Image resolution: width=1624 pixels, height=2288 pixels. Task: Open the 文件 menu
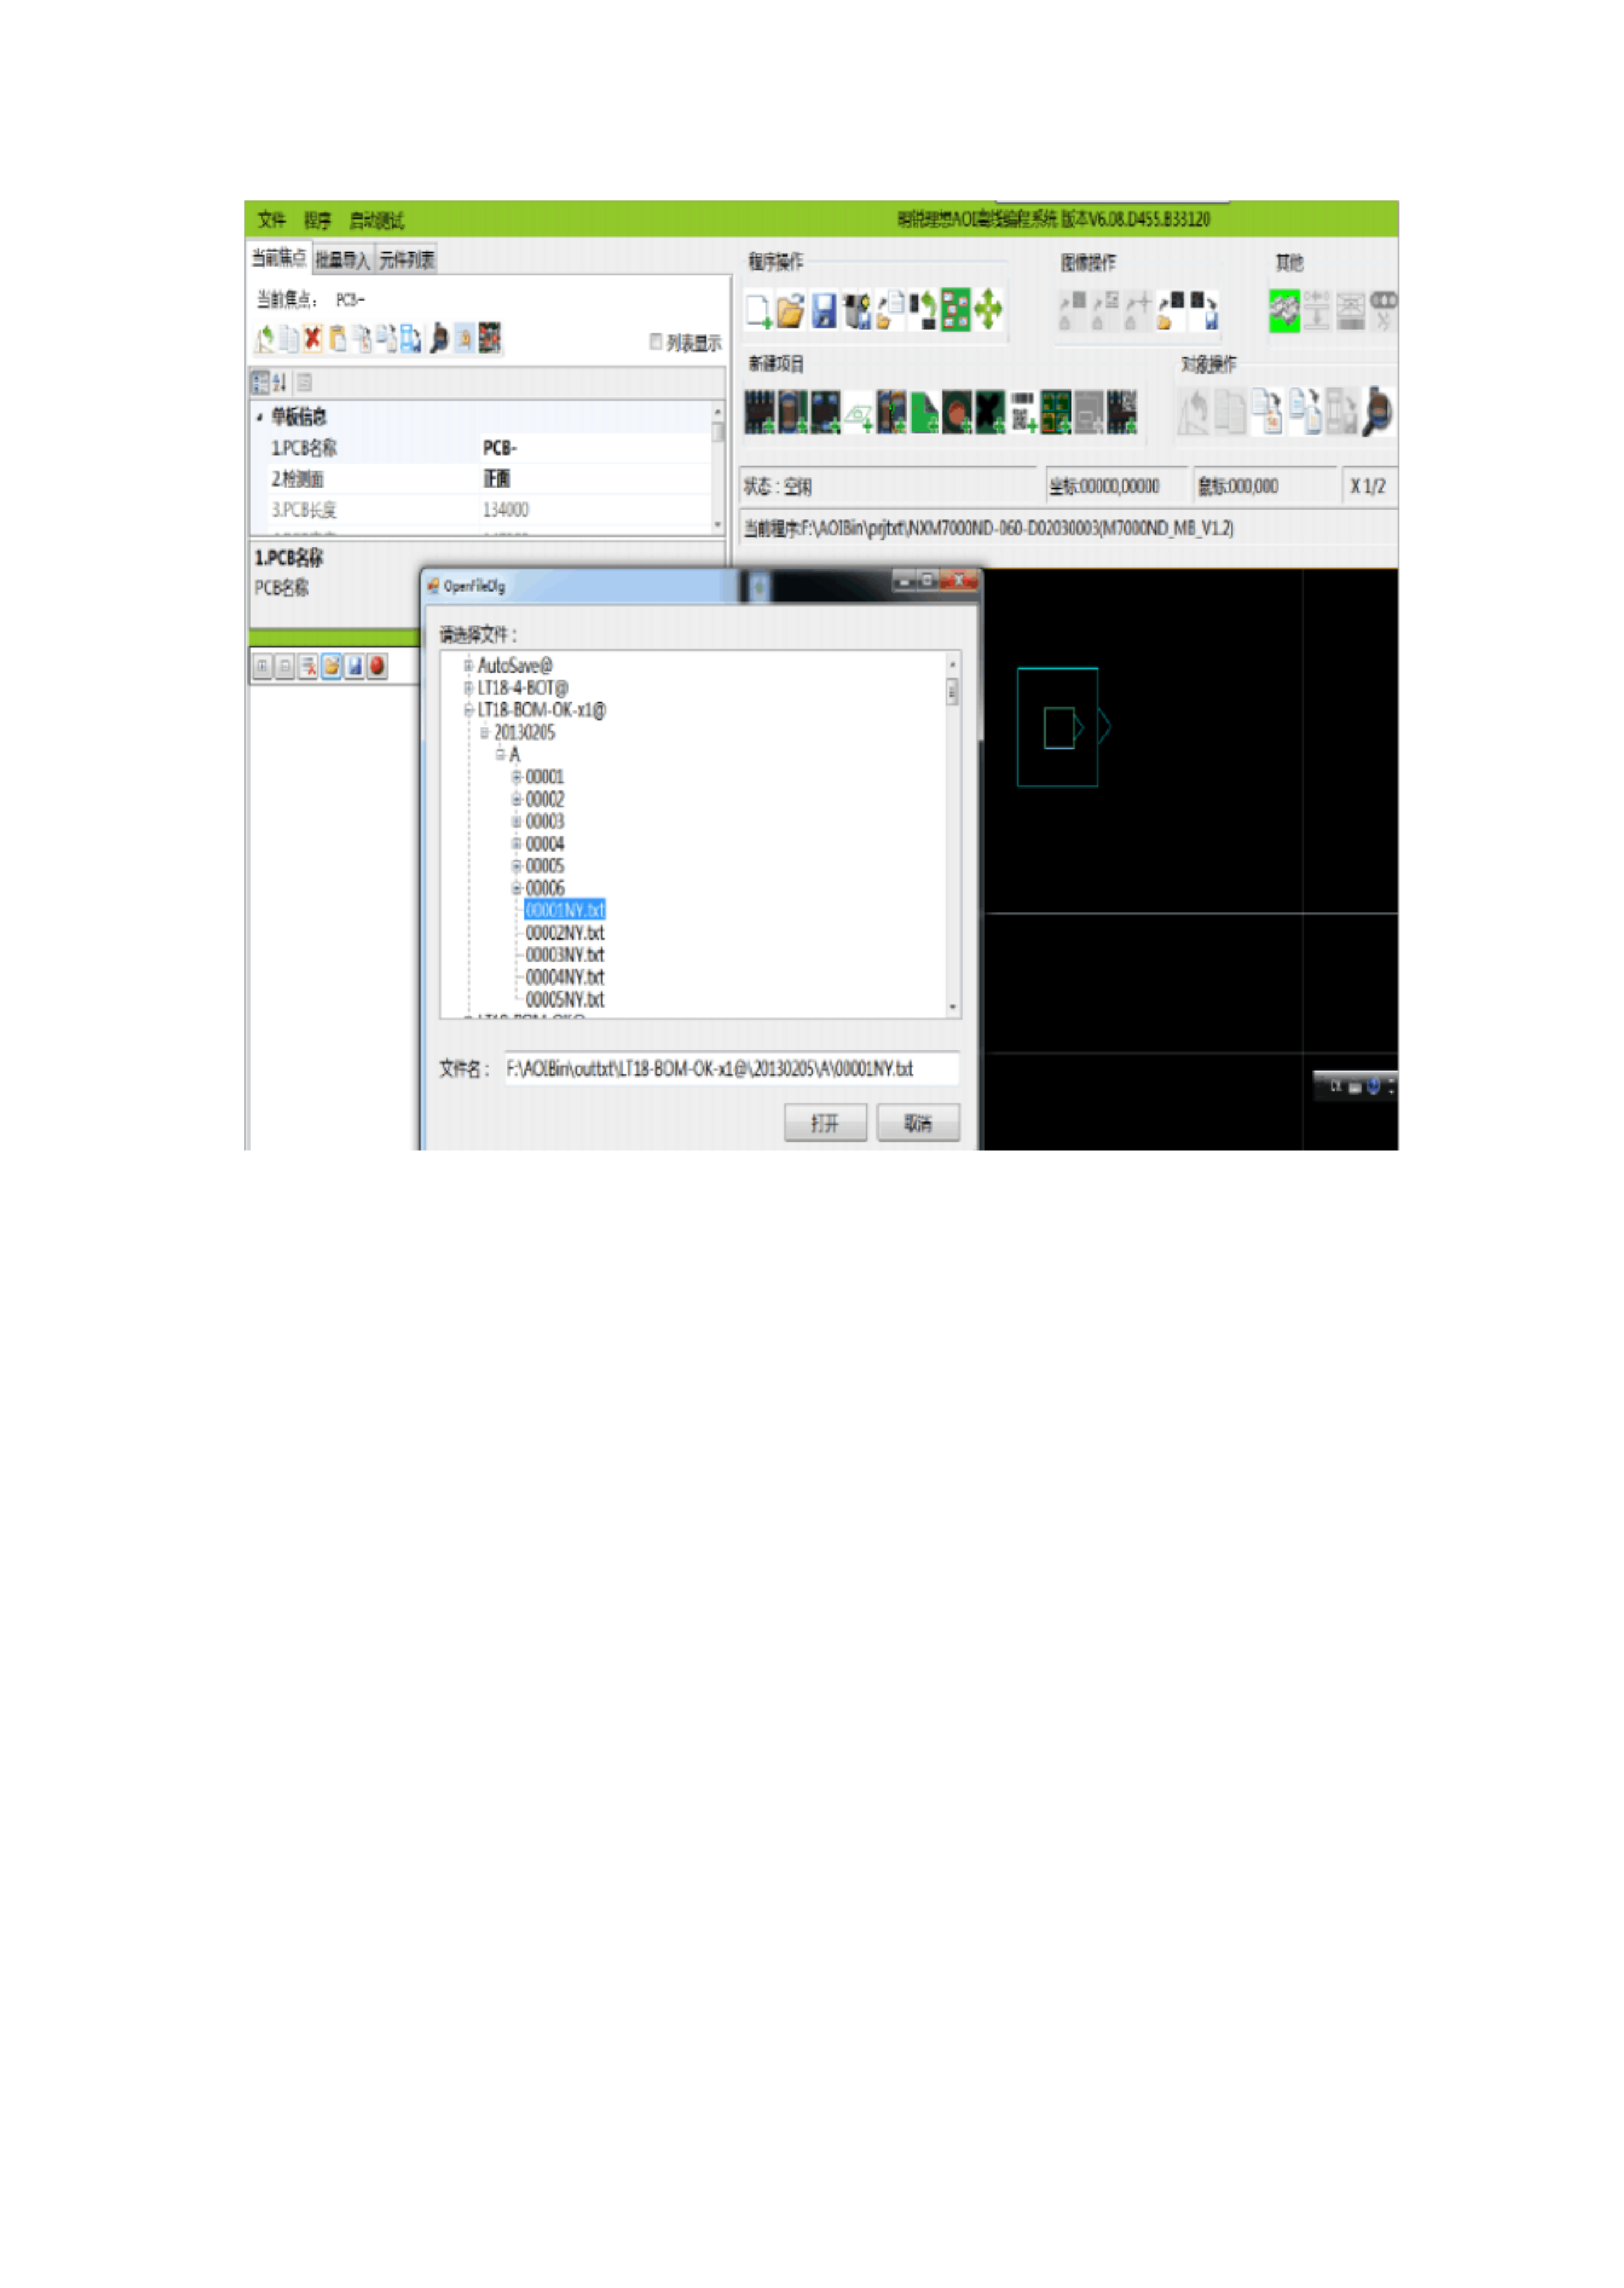click(x=271, y=219)
